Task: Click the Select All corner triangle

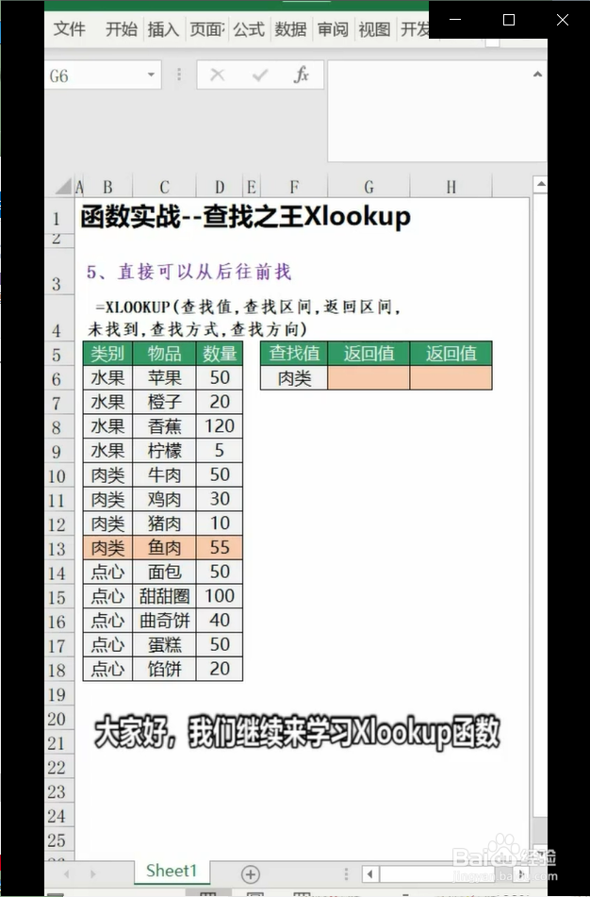Action: [63, 187]
